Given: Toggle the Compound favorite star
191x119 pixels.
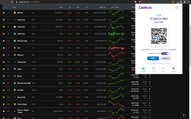Looking at the screenshot, I should coord(4,62).
